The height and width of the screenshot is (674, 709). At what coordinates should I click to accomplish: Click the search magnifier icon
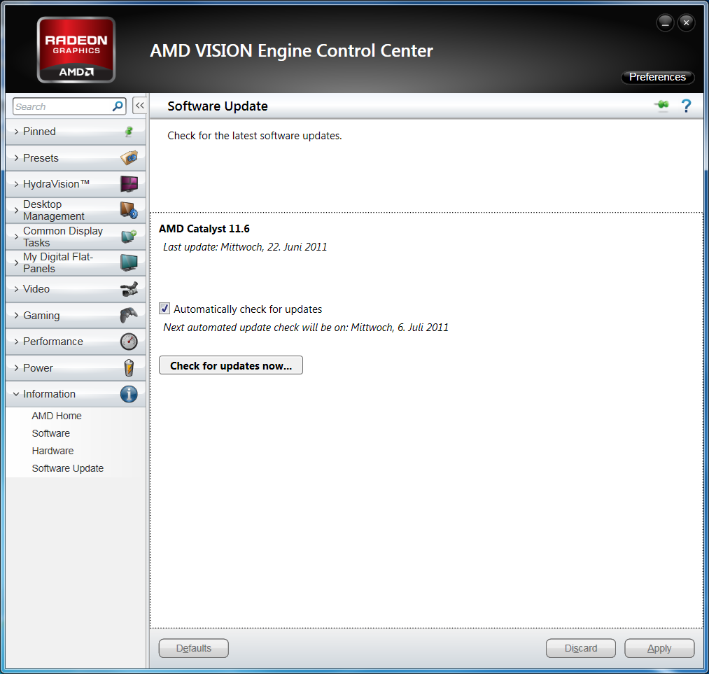pos(118,106)
